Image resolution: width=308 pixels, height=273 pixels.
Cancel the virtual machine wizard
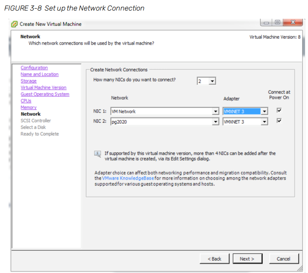coord(284,259)
